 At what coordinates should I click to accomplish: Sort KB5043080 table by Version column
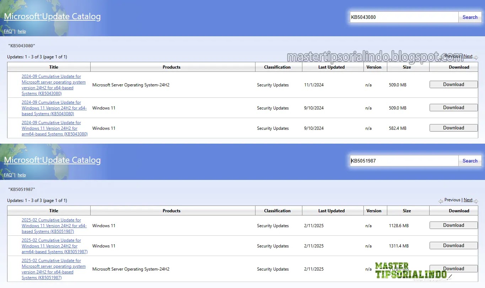point(374,67)
